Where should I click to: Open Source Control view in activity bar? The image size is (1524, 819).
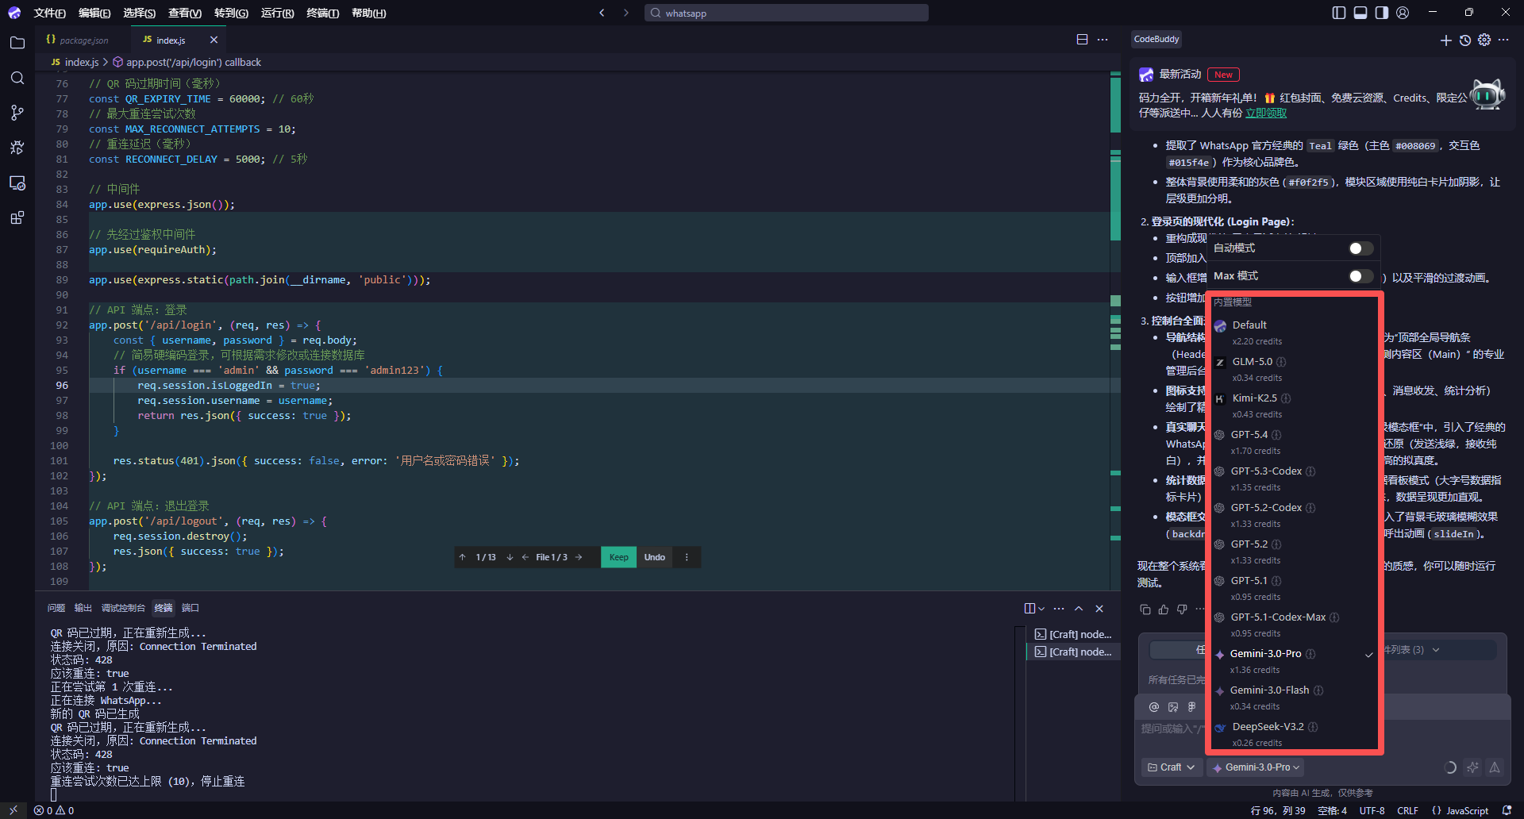tap(17, 113)
